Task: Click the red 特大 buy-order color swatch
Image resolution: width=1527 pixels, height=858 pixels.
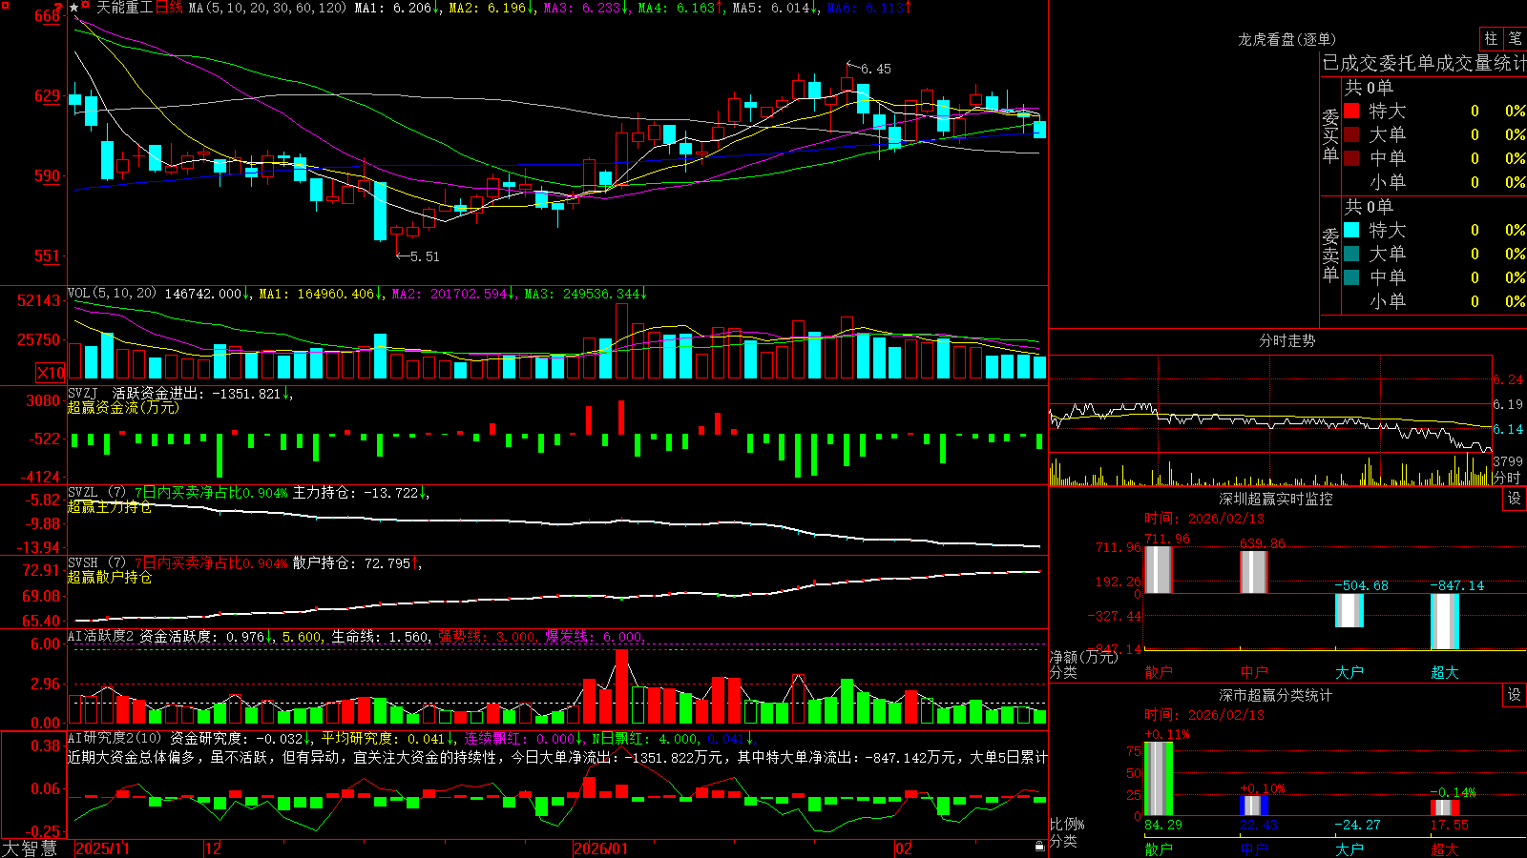Action: click(x=1351, y=111)
